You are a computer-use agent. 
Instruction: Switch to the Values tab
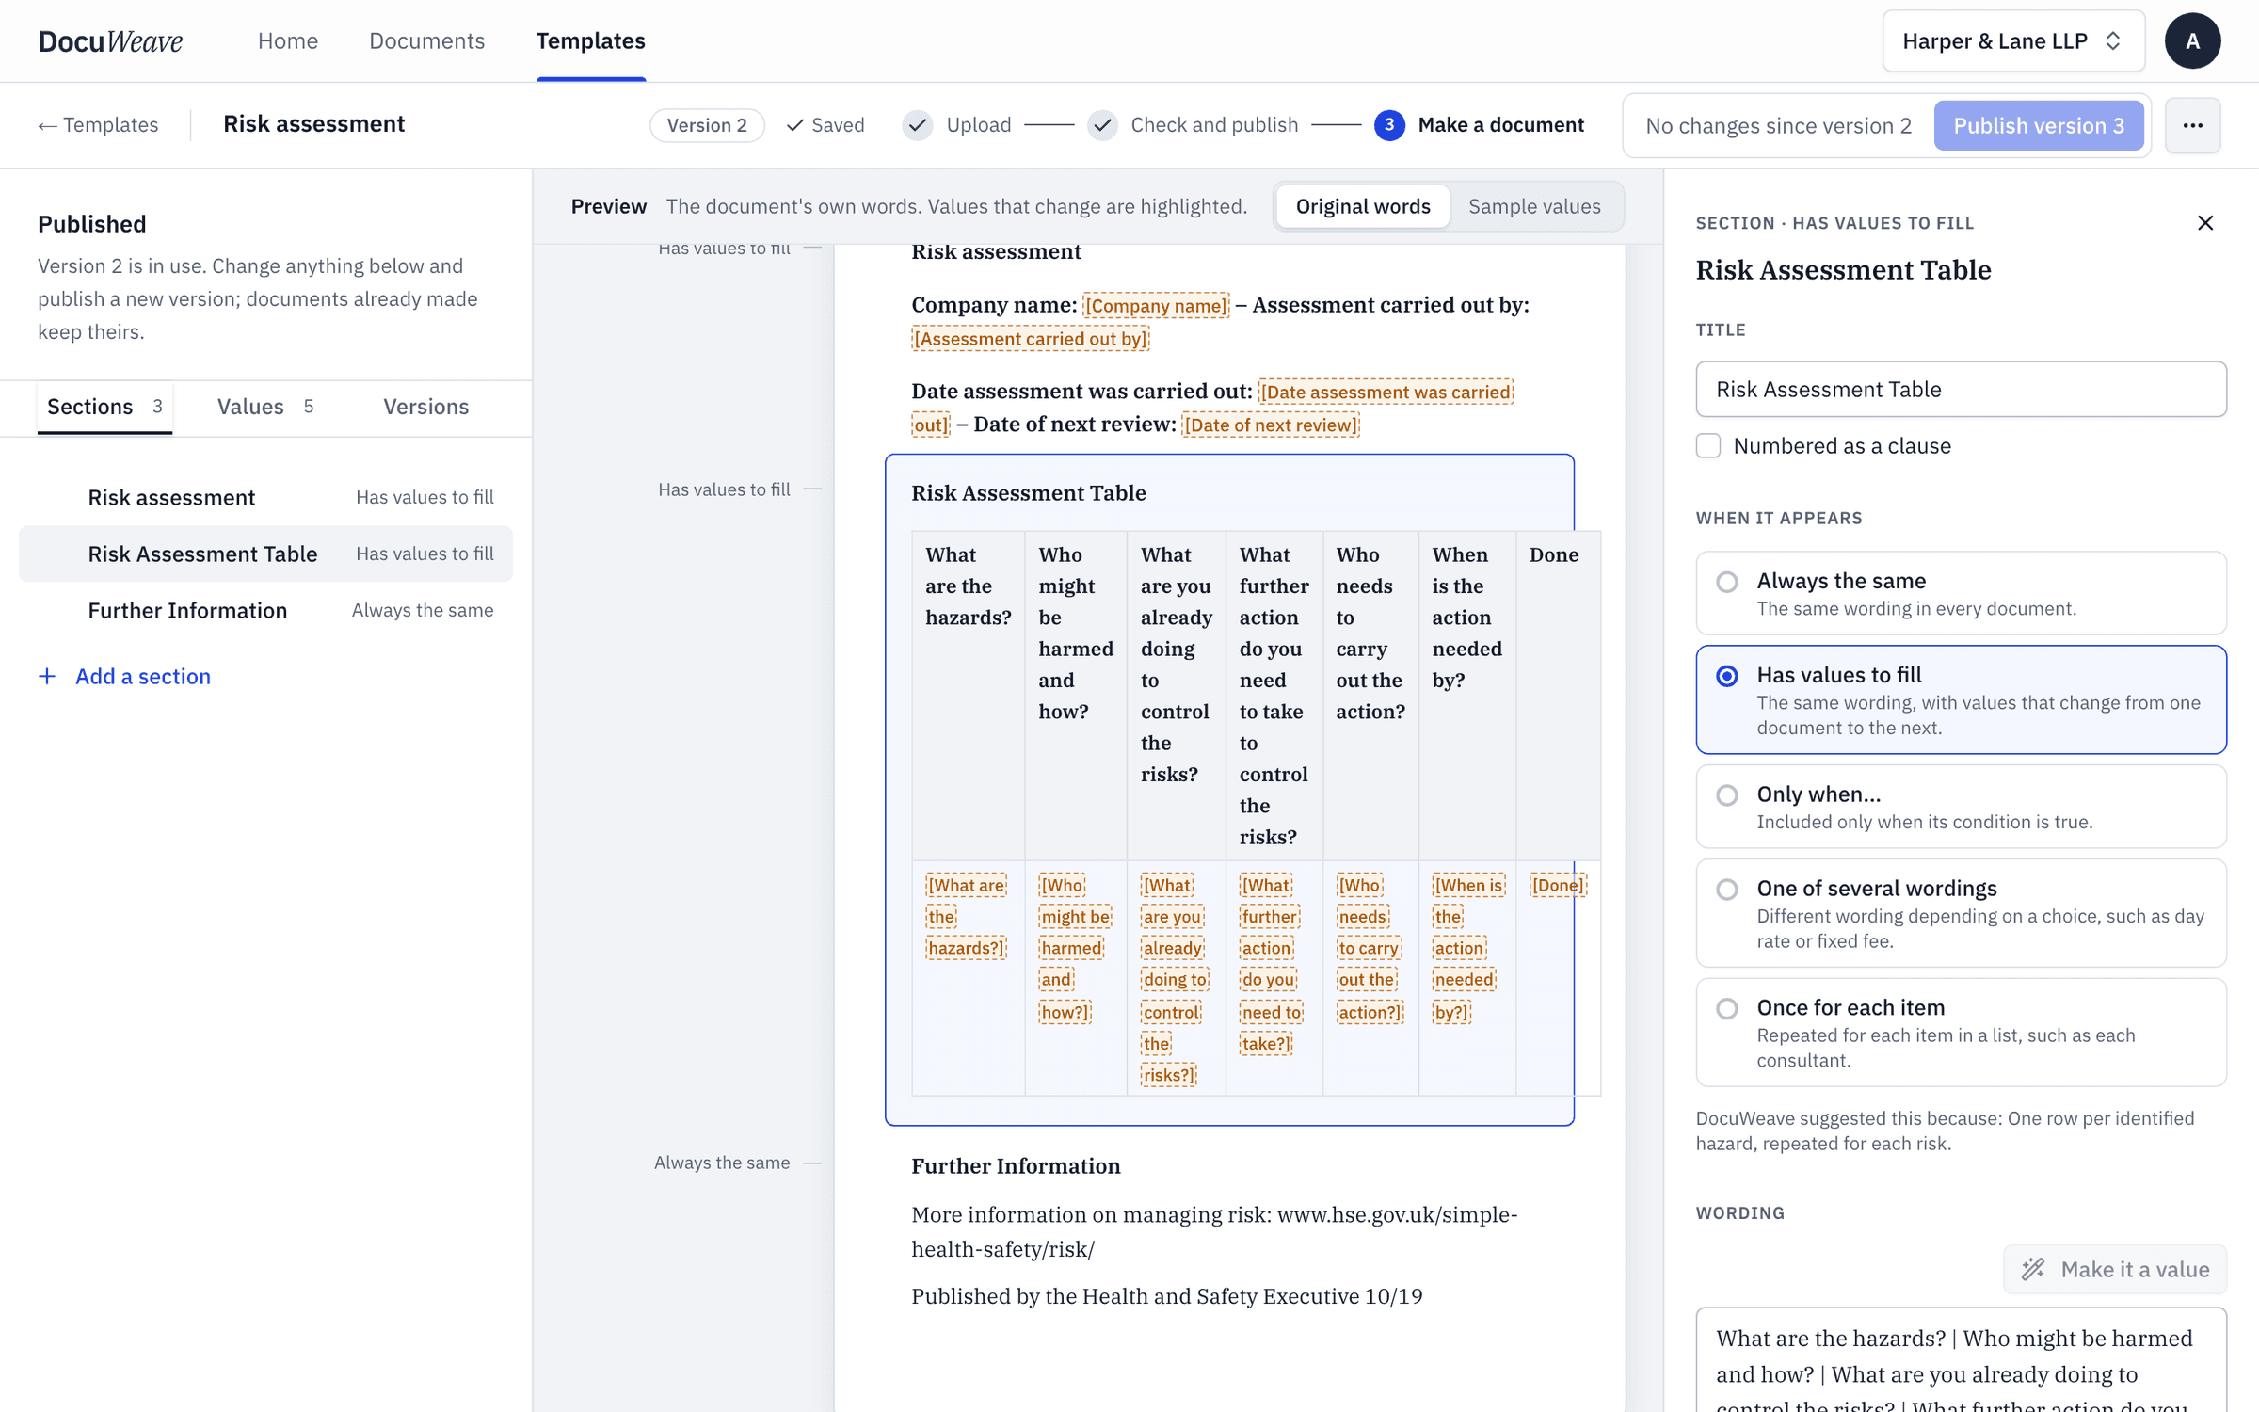264,407
